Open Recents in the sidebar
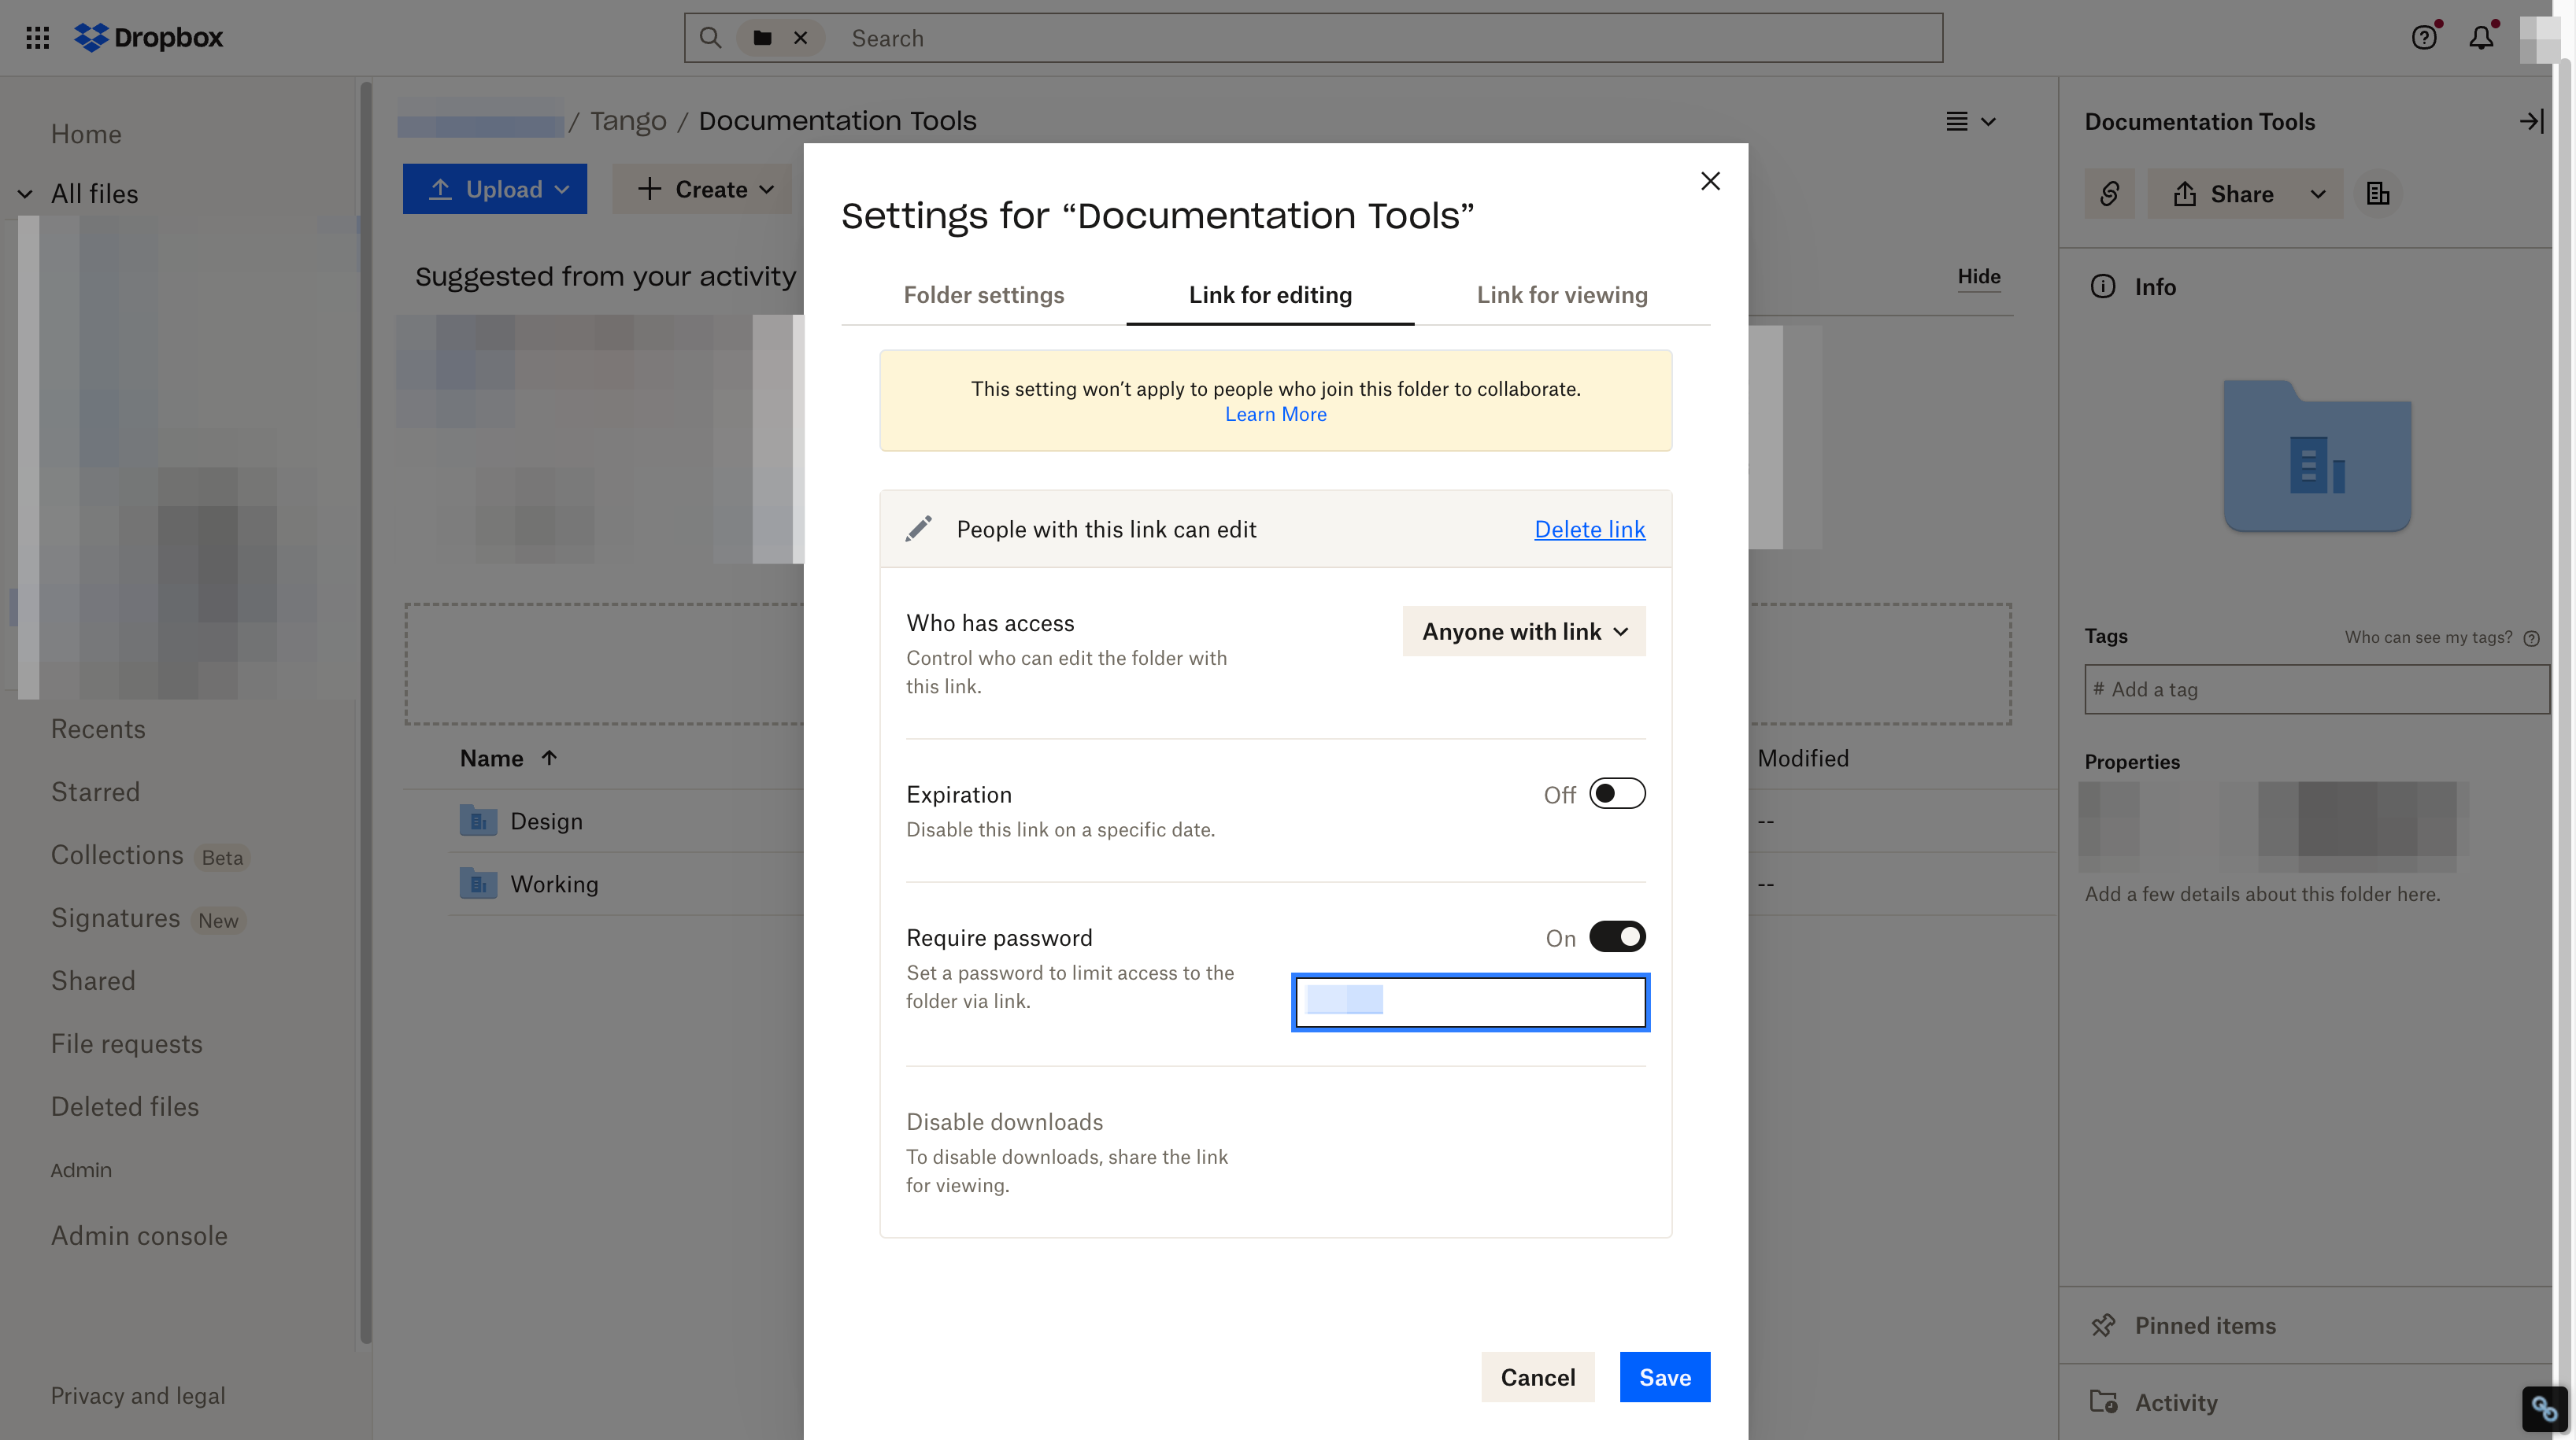Image resolution: width=2576 pixels, height=1440 pixels. click(98, 729)
